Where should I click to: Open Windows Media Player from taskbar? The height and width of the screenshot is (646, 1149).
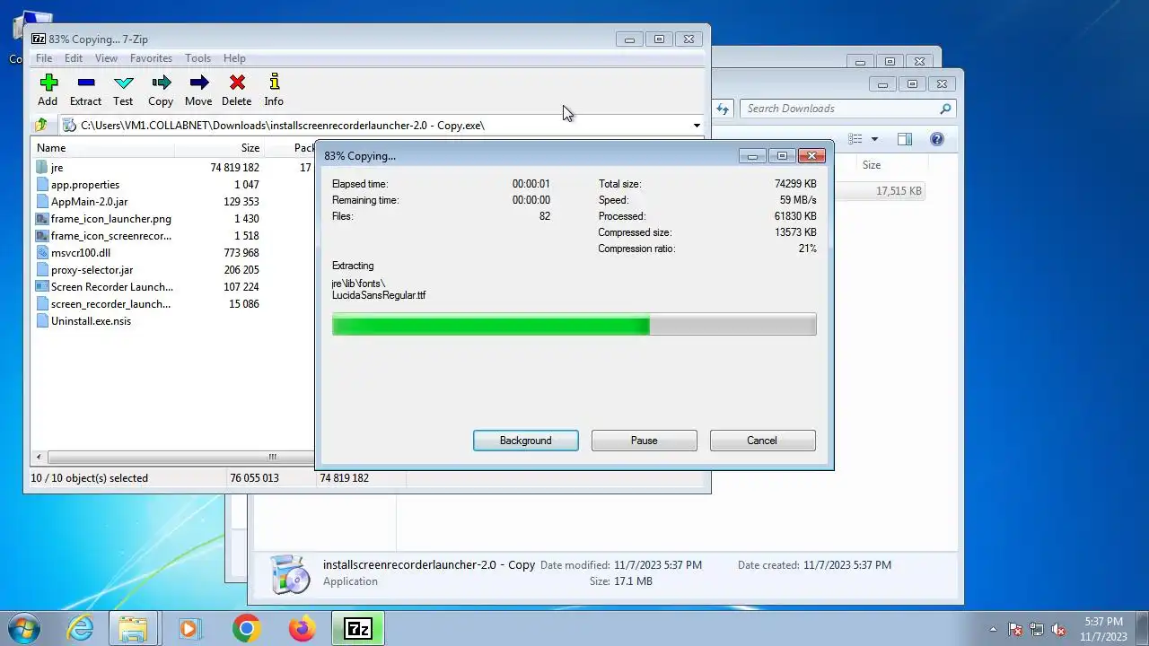[x=189, y=628]
